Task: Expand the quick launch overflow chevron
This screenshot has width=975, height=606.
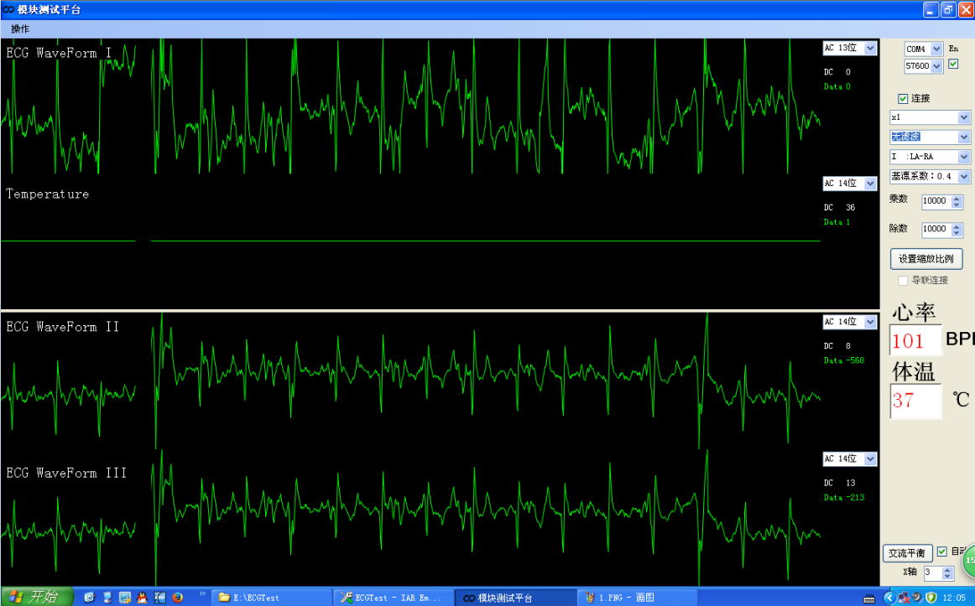Action: [x=202, y=595]
